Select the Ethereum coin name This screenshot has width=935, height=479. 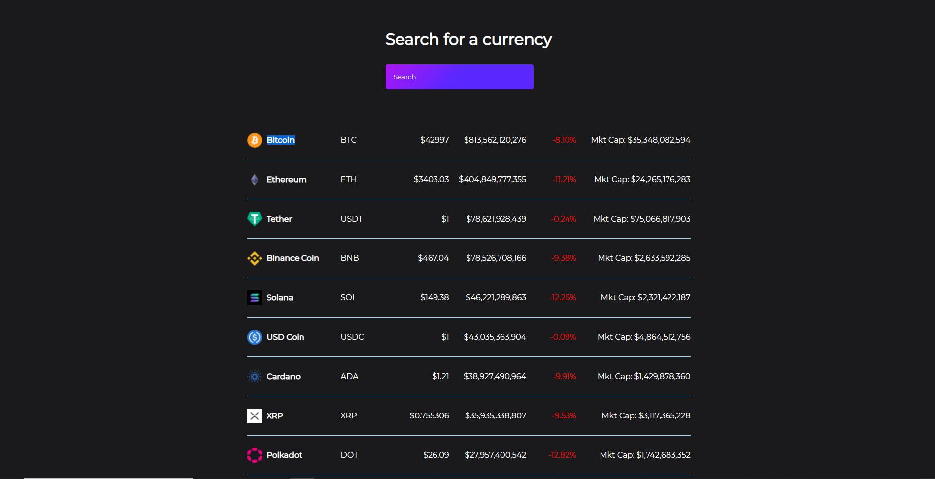286,180
